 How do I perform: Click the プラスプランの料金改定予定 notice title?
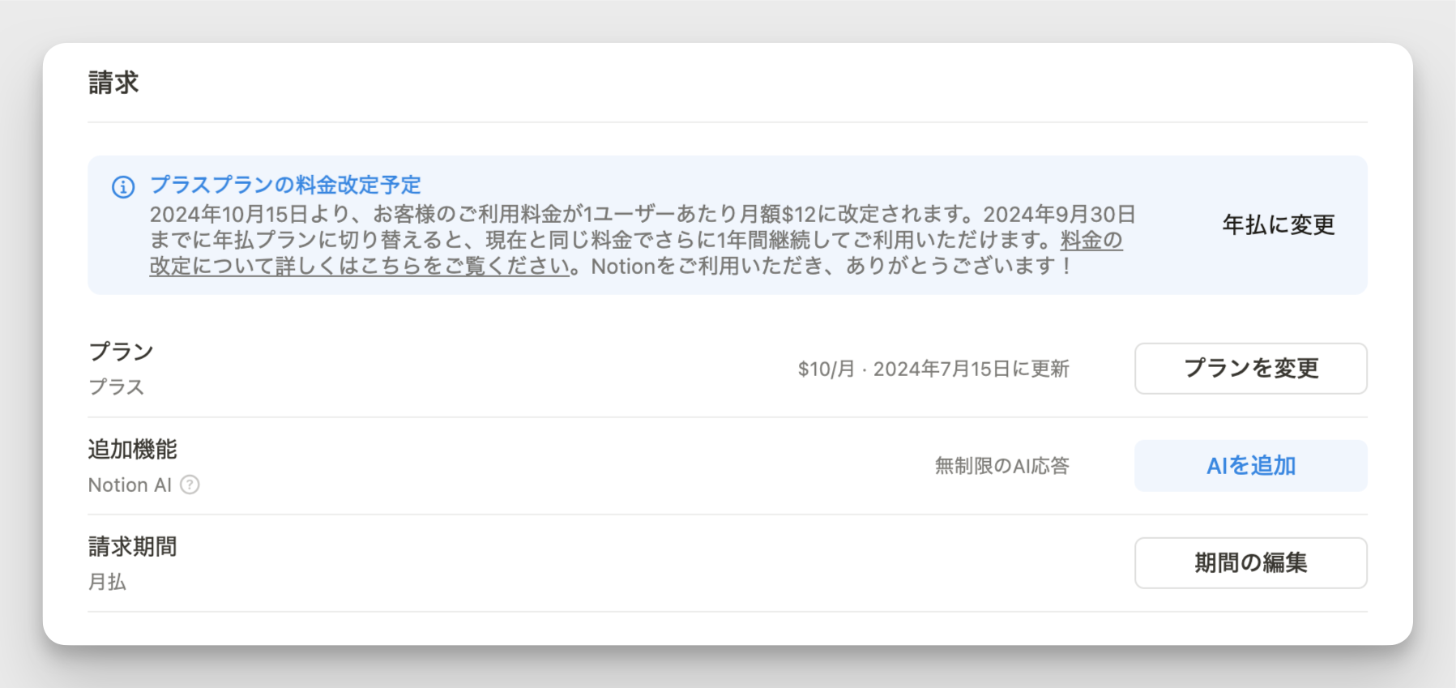coord(285,185)
